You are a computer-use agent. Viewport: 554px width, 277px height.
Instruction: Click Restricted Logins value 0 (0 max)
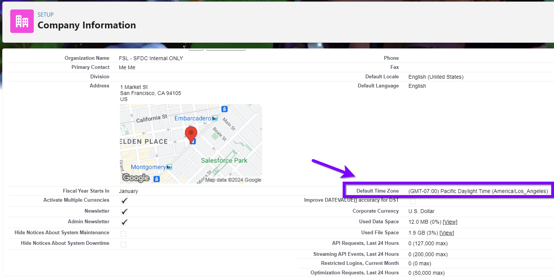point(420,263)
